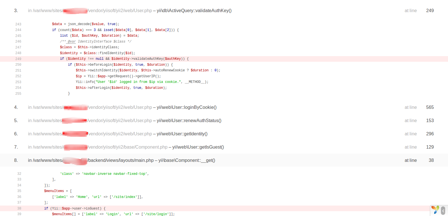
Task: Expand stack frame 6 getIdentity()
Action: tap(224, 134)
